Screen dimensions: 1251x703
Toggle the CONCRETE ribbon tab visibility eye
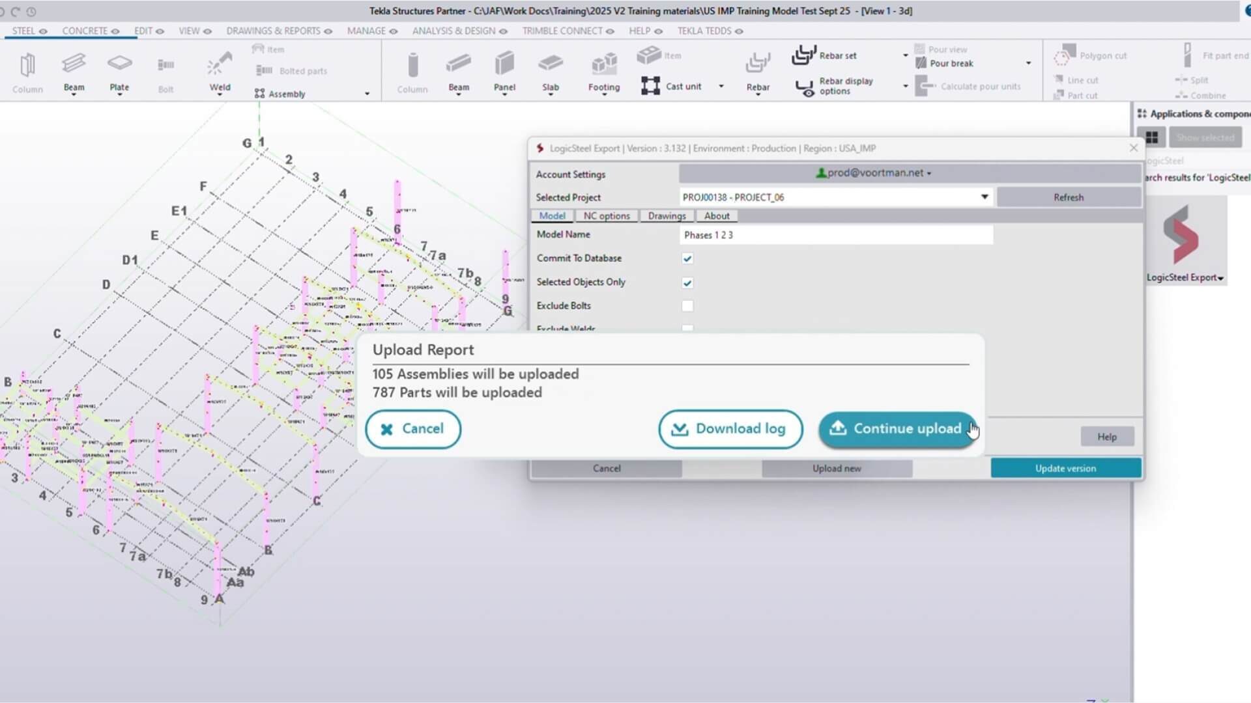(115, 31)
